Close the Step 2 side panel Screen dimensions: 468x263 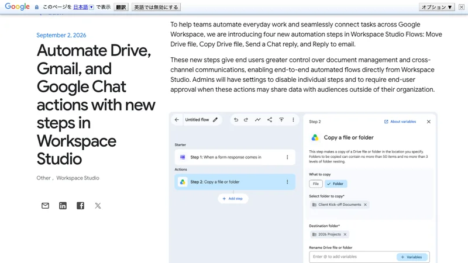(429, 122)
